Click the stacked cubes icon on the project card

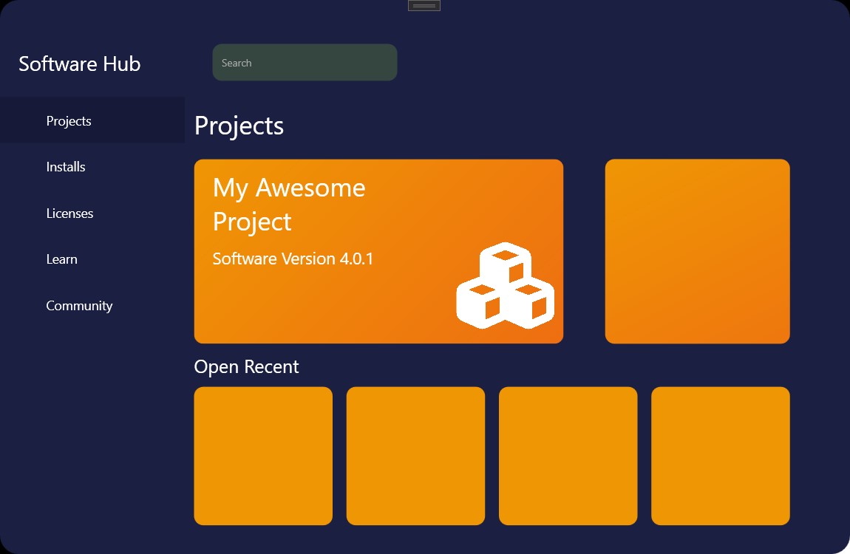(x=506, y=284)
